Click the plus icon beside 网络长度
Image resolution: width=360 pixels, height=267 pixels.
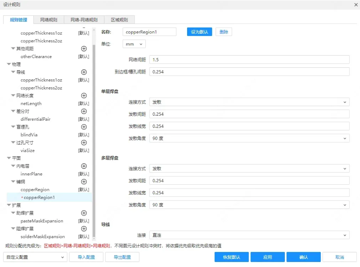(x=84, y=95)
